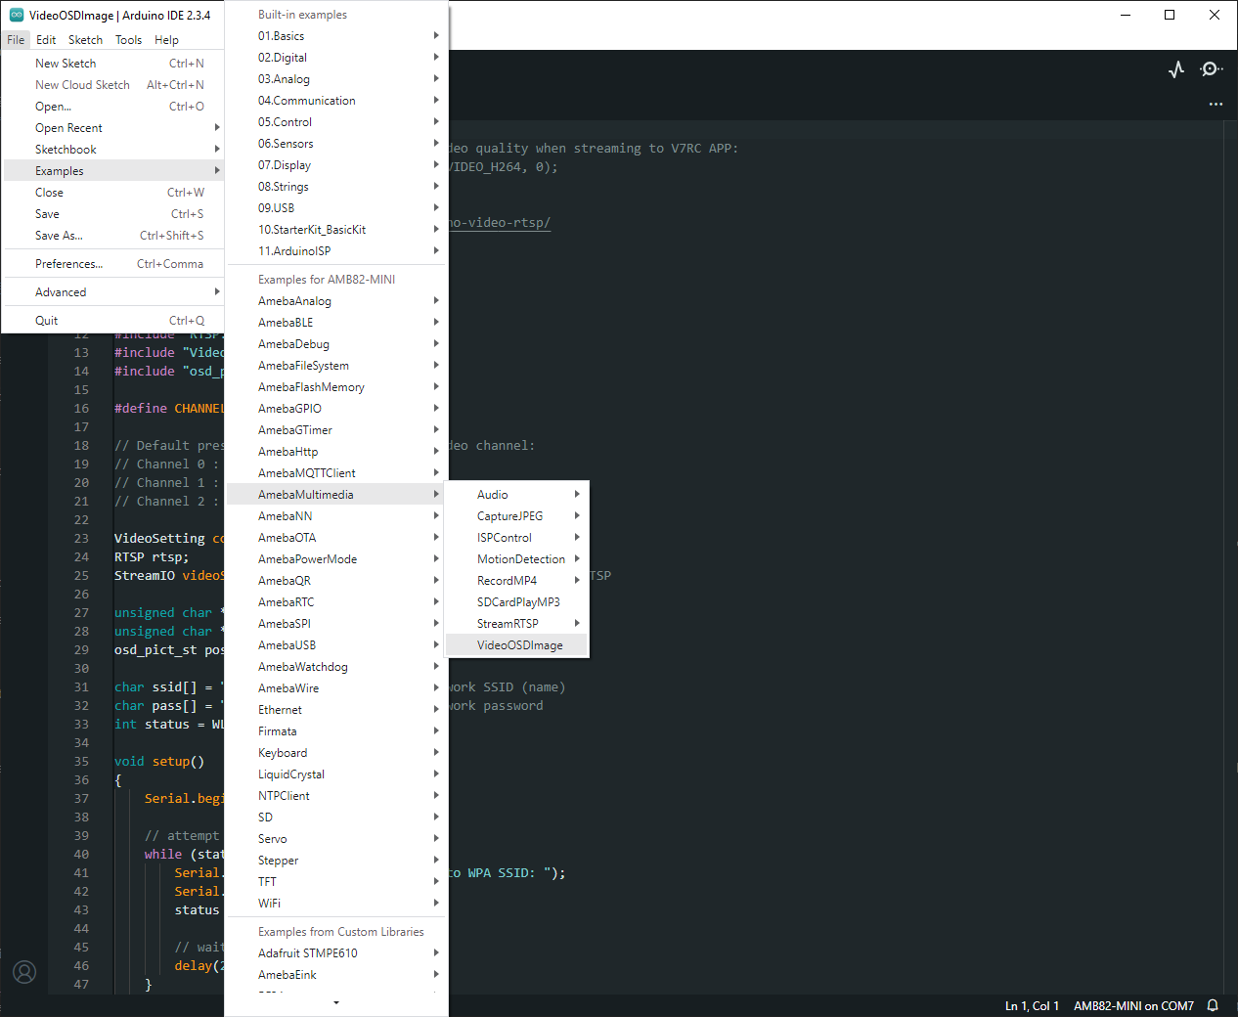
Task: Select the VideoOSDImage example
Action: click(x=518, y=645)
